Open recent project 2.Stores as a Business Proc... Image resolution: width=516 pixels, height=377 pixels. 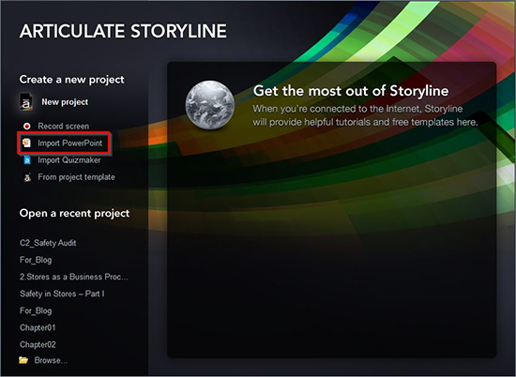(74, 277)
